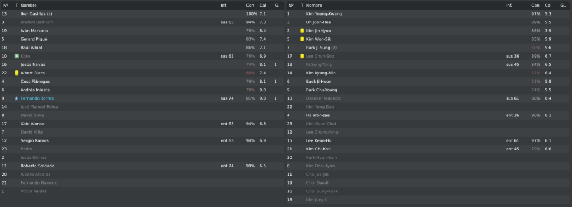Select Park Ji-Sung (c) player name

pos(321,48)
